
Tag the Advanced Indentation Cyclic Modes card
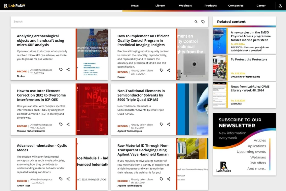tap(61, 179)
